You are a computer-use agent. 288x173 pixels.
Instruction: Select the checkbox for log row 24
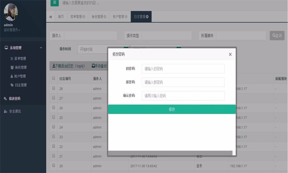click(x=54, y=127)
